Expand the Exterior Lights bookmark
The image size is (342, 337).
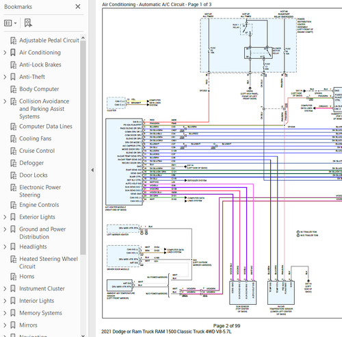pyautogui.click(x=5, y=217)
